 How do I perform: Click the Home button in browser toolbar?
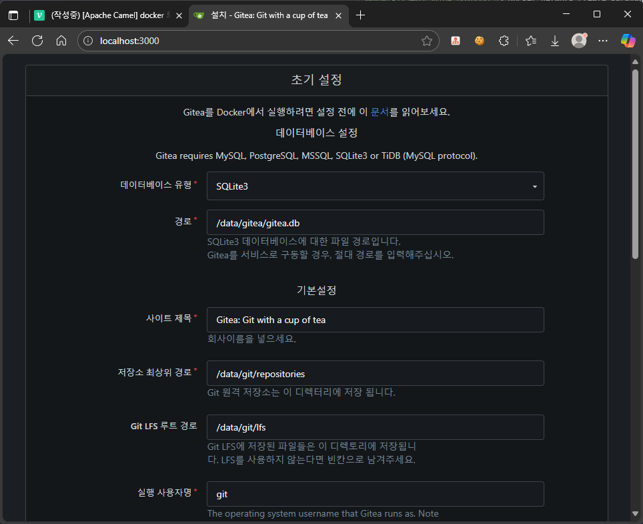(x=63, y=41)
